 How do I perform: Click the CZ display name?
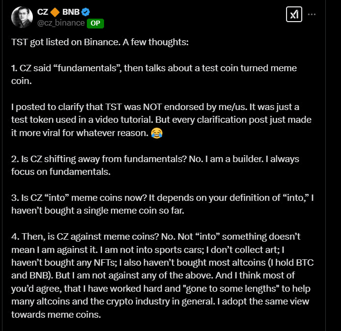(42, 12)
